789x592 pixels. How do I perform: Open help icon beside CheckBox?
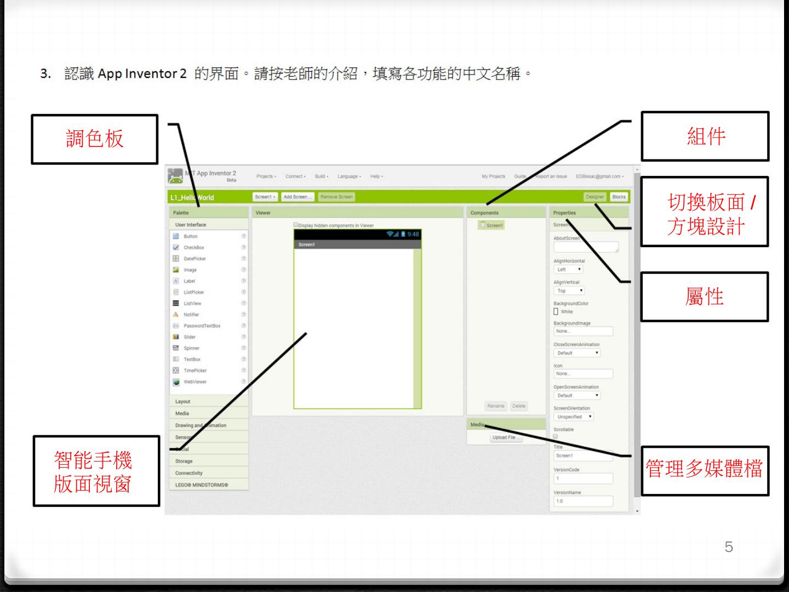point(243,247)
